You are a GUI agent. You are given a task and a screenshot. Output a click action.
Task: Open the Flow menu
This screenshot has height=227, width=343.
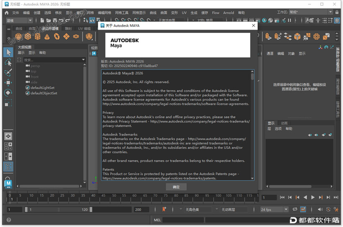(215, 13)
